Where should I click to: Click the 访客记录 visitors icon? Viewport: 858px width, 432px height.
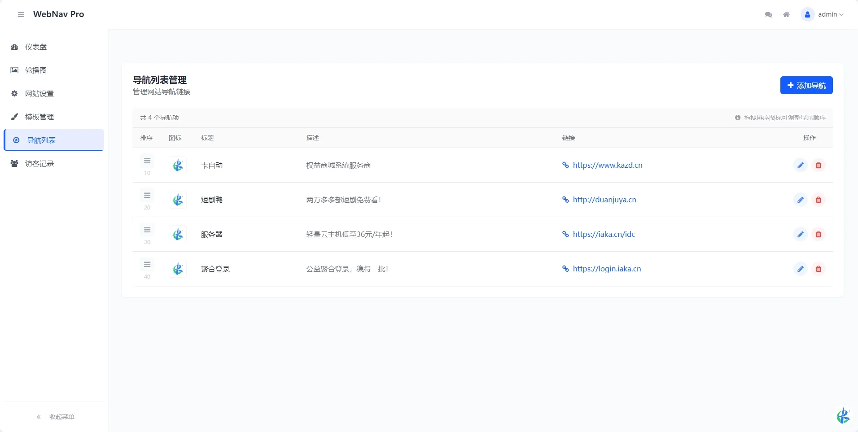pos(14,163)
